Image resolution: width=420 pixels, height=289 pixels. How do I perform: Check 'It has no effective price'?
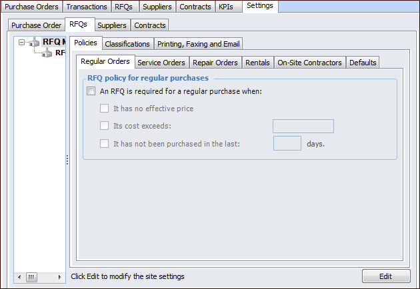[x=104, y=109]
